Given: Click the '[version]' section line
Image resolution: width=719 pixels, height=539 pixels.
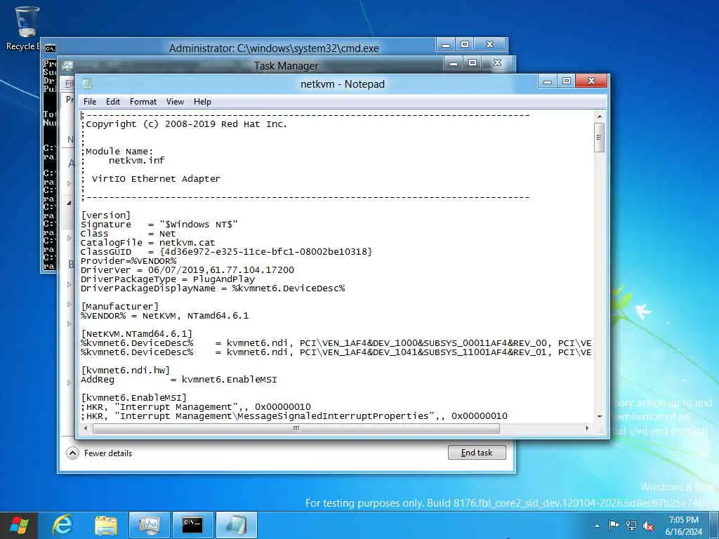Looking at the screenshot, I should click(x=105, y=215).
